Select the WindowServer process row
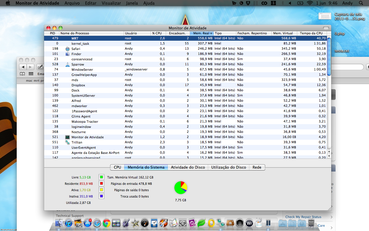 pyautogui.click(x=185, y=70)
